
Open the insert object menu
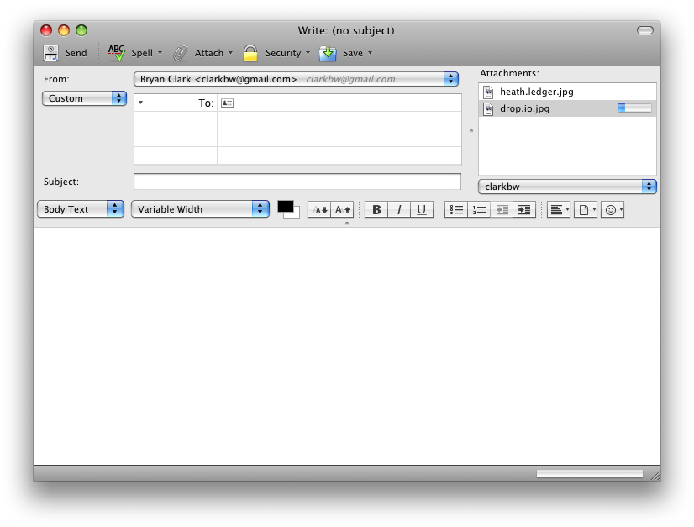(586, 210)
